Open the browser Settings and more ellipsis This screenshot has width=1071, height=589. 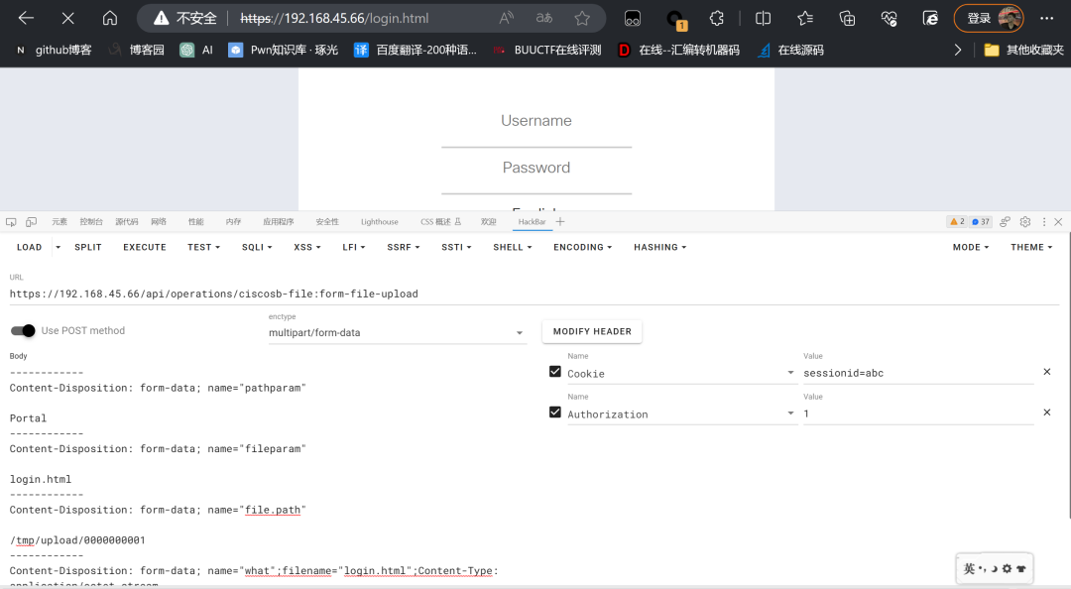pyautogui.click(x=1046, y=19)
